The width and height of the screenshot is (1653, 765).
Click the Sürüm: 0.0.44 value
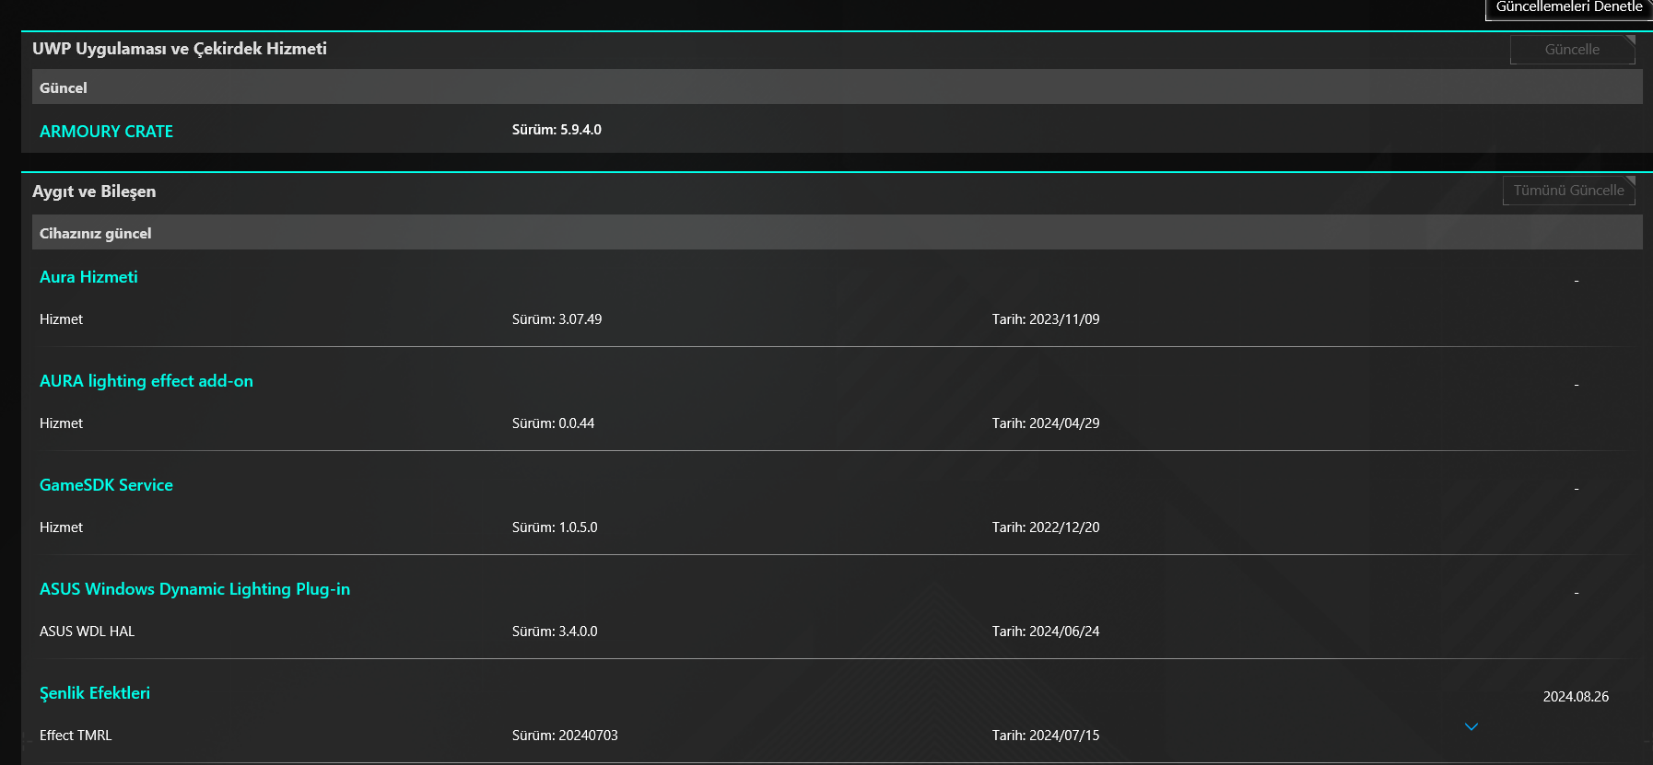(x=553, y=423)
